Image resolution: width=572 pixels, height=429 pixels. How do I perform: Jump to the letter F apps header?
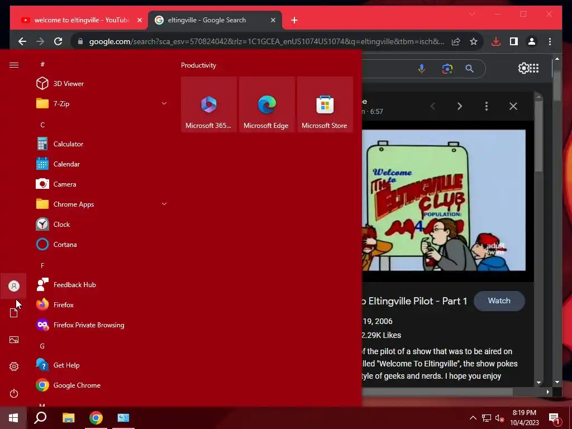coord(42,265)
